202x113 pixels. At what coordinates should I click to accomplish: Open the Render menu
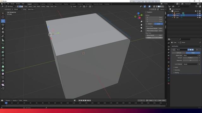13,4
